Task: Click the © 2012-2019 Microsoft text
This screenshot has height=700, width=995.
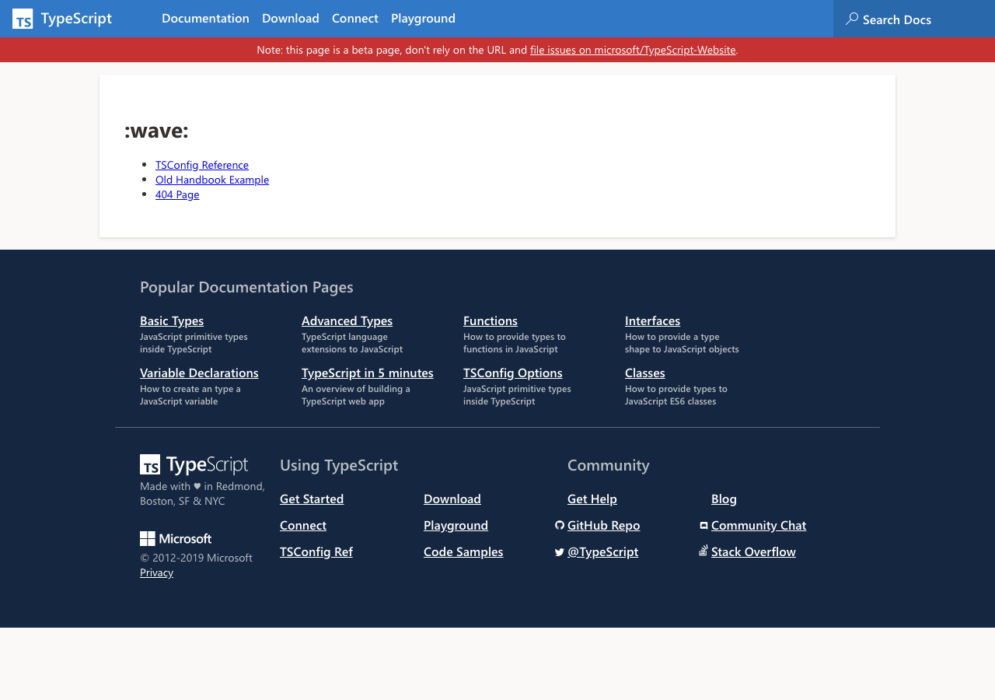Action: click(x=196, y=558)
